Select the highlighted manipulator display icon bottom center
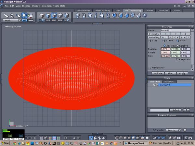Screen dimensions: 195x146 pyautogui.click(x=91, y=138)
